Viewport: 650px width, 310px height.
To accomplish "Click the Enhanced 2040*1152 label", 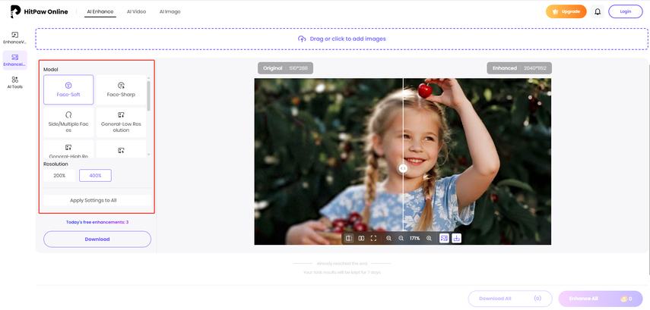I will click(x=519, y=68).
